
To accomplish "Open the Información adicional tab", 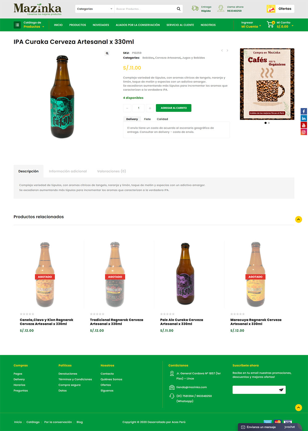I will (x=68, y=171).
